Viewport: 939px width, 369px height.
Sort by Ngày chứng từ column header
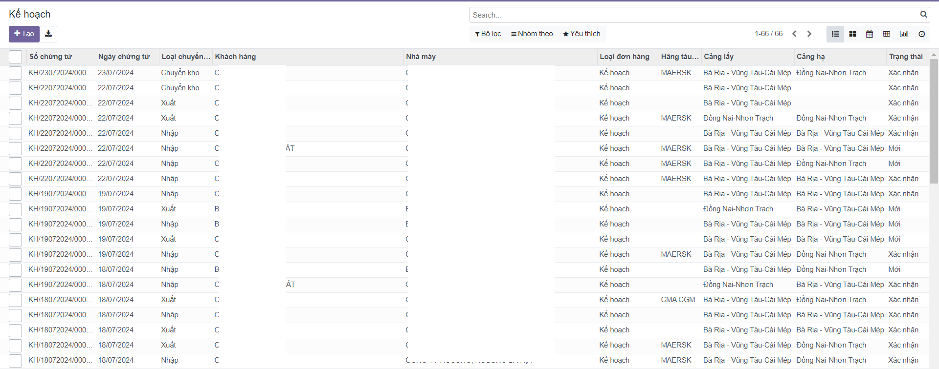[x=124, y=57]
